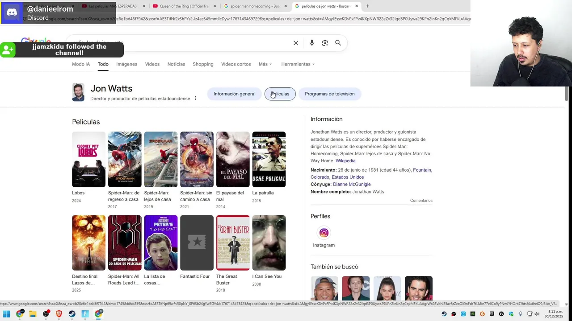Select the Videos cortos search tab

(236, 64)
